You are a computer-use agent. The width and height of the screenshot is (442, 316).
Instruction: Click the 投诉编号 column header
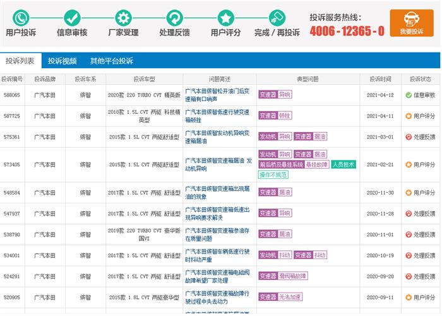[12, 79]
